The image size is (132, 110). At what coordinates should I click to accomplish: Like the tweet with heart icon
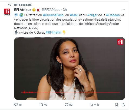click(66, 105)
